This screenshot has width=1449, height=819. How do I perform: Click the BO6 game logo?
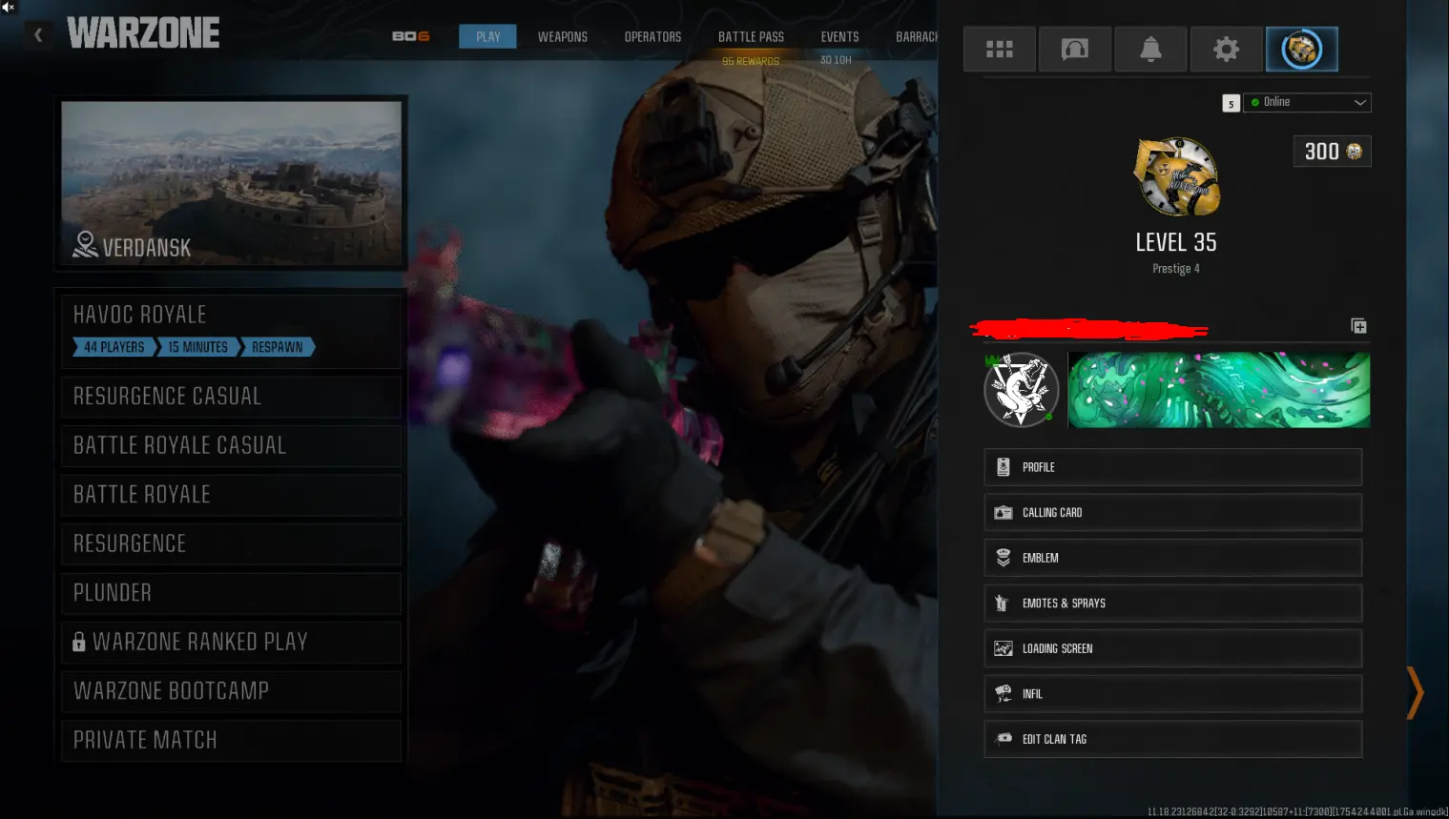[x=411, y=36]
